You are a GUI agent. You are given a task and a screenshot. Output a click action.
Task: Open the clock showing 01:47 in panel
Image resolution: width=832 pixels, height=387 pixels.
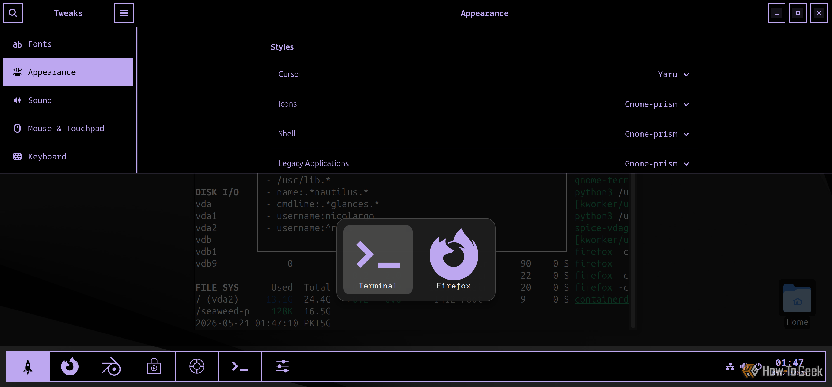point(789,363)
